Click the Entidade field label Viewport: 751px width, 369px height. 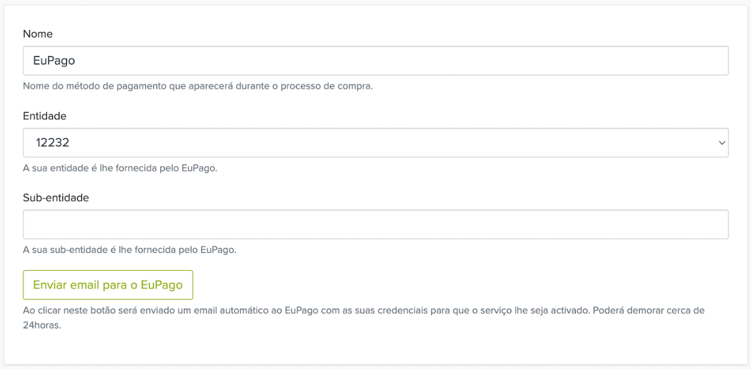click(x=44, y=116)
